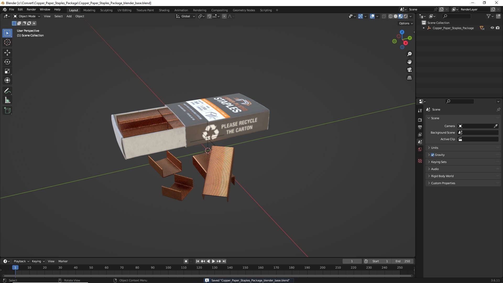Viewport: 503px width, 283px height.
Task: Open the Output properties tab icon
Action: [x=420, y=127]
